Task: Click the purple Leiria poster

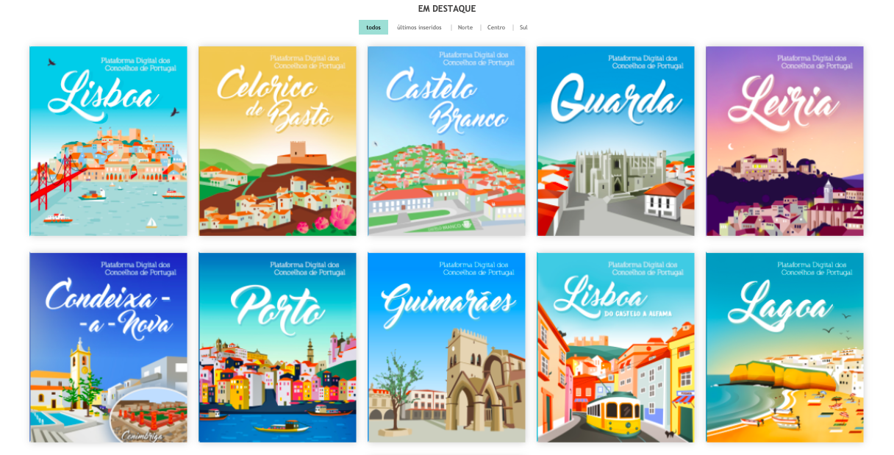Action: tap(784, 141)
